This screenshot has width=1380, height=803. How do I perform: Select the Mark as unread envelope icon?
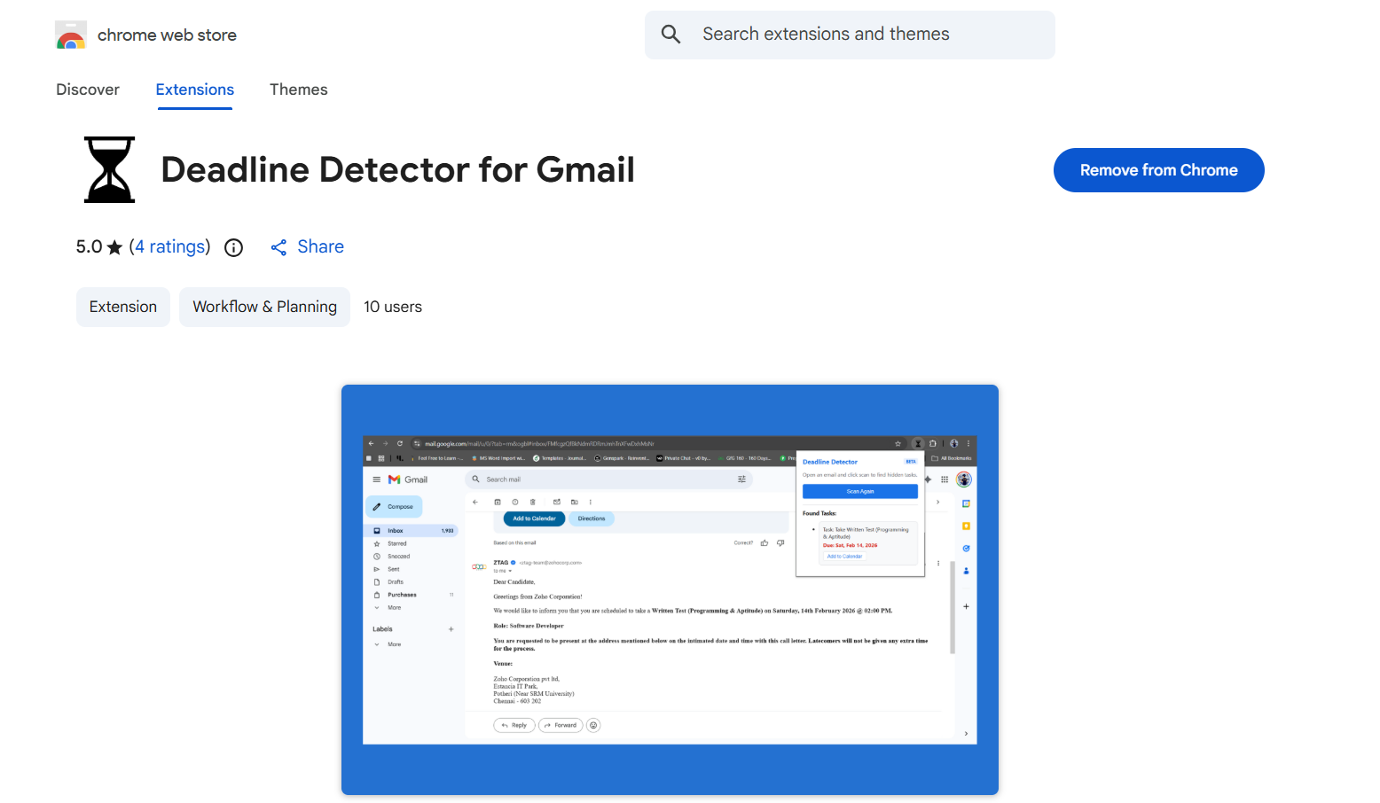(558, 502)
